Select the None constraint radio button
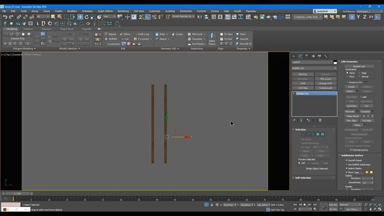This screenshot has width=384, height=216. [x=347, y=73]
